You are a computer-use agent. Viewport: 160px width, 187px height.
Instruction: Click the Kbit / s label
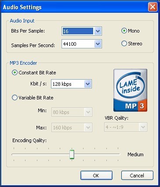(x=39, y=84)
